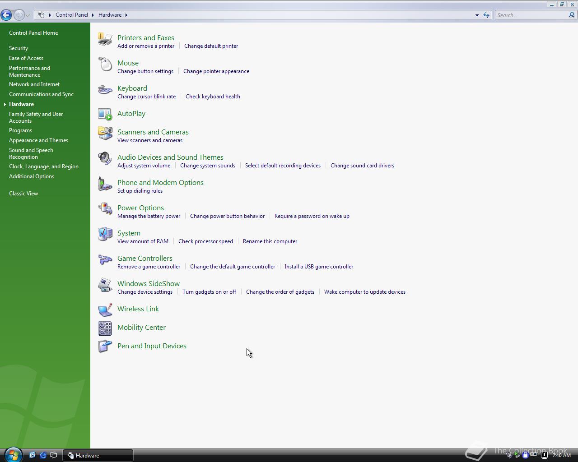Select Security in the sidebar
This screenshot has width=578, height=462.
point(19,48)
